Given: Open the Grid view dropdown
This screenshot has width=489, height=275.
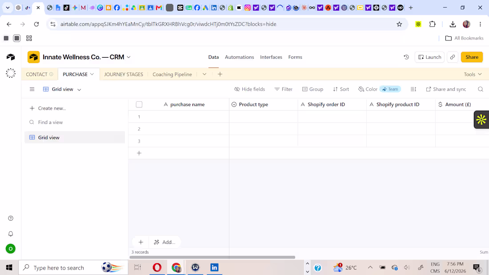Looking at the screenshot, I should [62, 89].
